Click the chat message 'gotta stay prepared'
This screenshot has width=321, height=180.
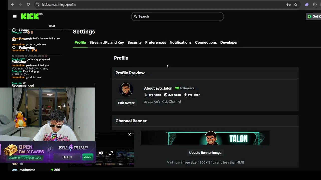pos(38,59)
